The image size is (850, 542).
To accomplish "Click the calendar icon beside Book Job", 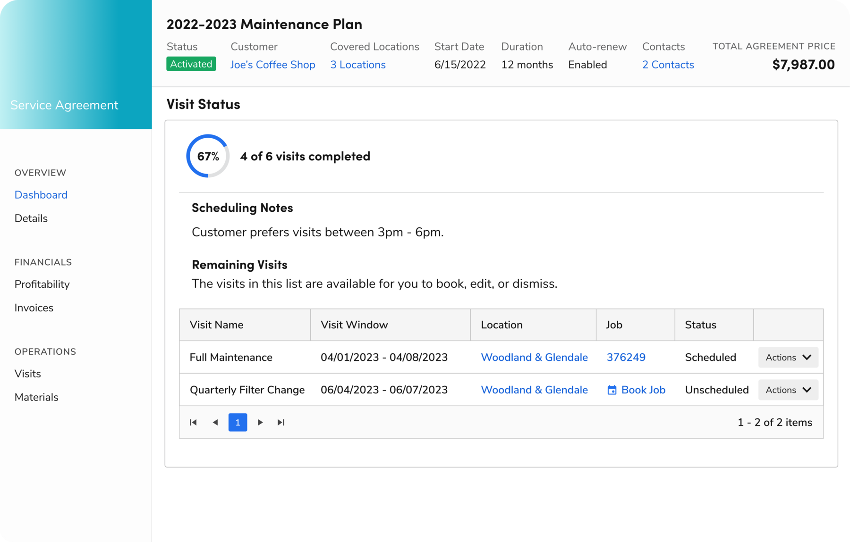I will tap(612, 390).
